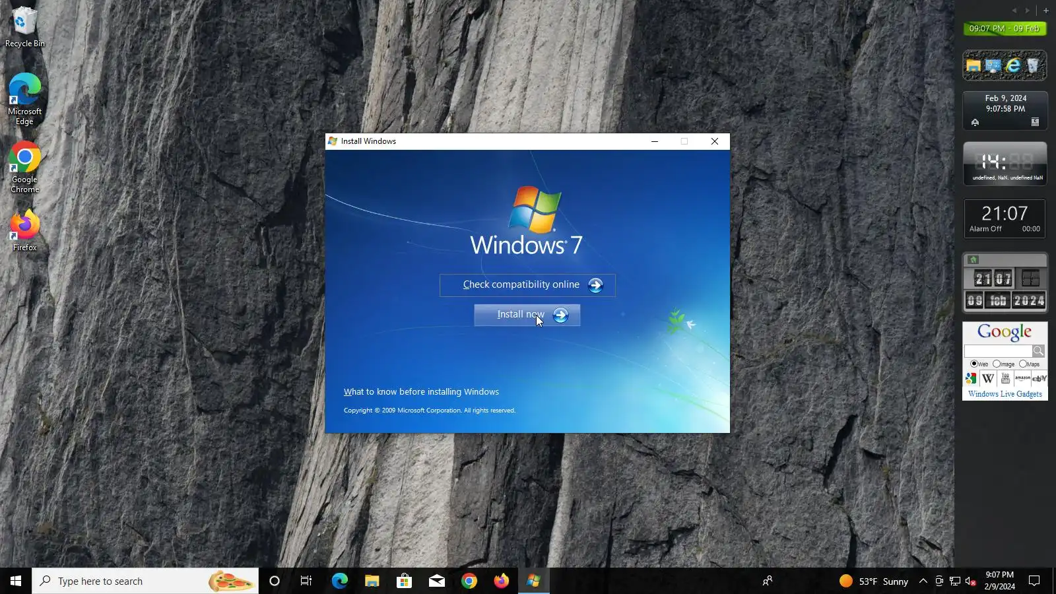
Task: Open the network tray icon
Action: (955, 581)
